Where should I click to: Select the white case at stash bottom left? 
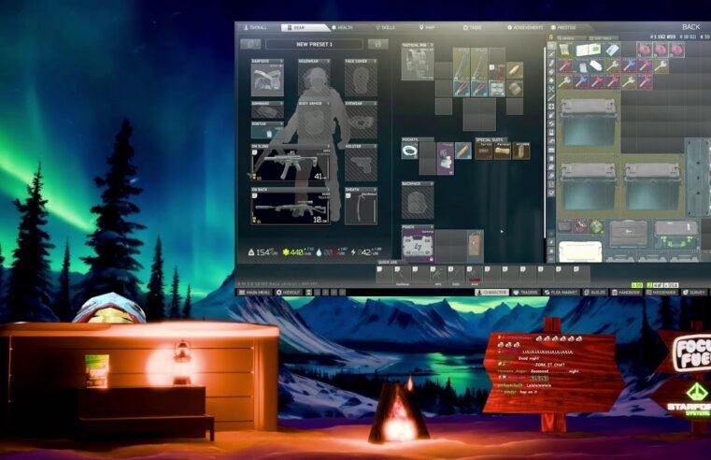pyautogui.click(x=580, y=252)
